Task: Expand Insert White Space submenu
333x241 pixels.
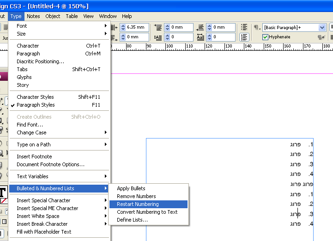Action: (x=58, y=216)
